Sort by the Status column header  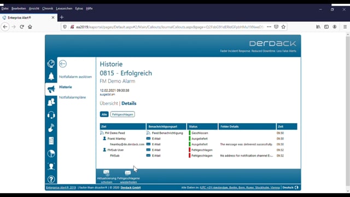pyautogui.click(x=202, y=126)
